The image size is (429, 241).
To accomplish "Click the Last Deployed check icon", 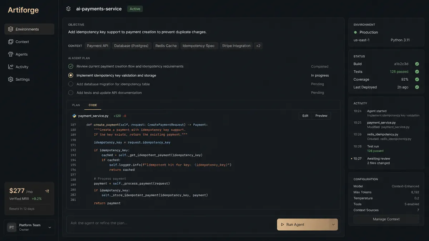I will 417,87.
